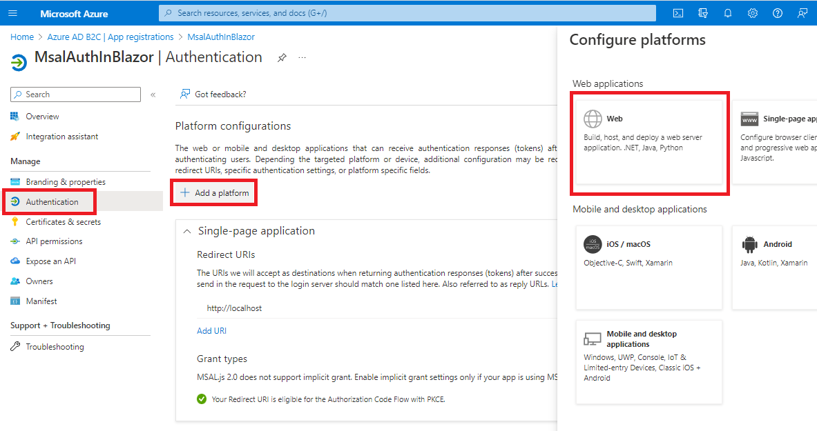Collapse the left navigation menu

pos(153,94)
